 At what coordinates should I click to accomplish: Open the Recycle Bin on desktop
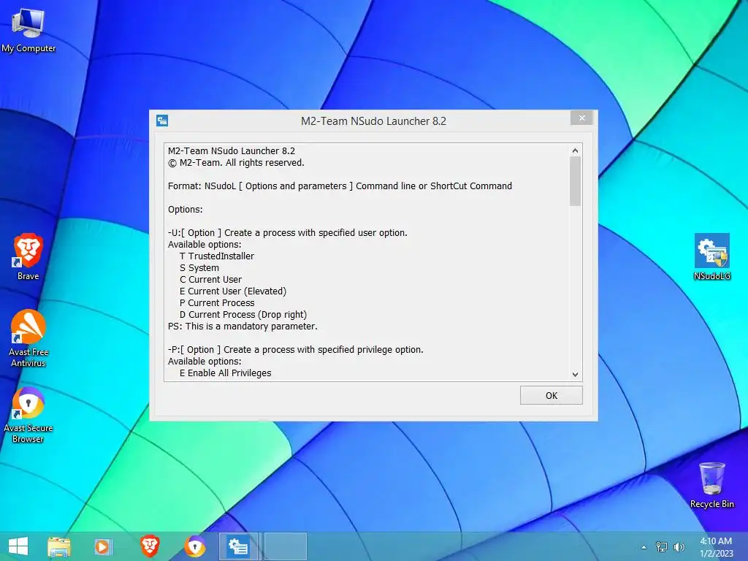click(711, 485)
